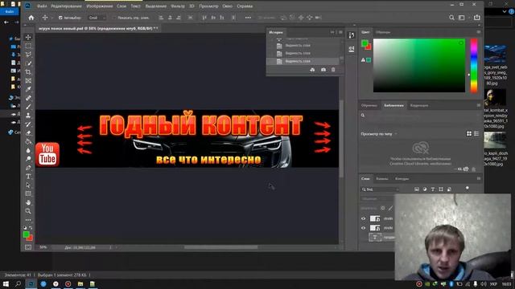
Task: Switch Libraries to list view
Action: pyautogui.click(x=476, y=134)
